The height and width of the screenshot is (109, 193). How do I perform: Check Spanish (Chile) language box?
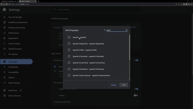(x=69, y=50)
